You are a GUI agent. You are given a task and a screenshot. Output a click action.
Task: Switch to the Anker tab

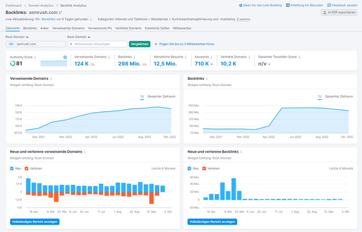pos(44,28)
